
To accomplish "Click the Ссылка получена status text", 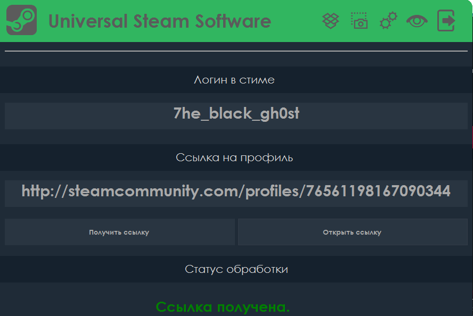I will (x=223, y=307).
